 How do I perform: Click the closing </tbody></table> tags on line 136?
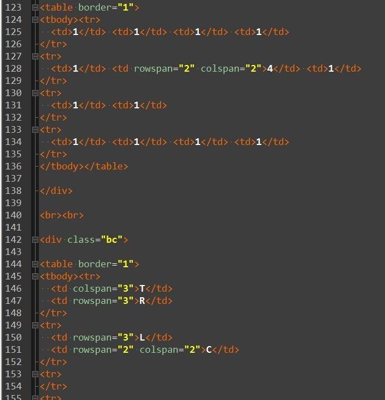pyautogui.click(x=84, y=166)
